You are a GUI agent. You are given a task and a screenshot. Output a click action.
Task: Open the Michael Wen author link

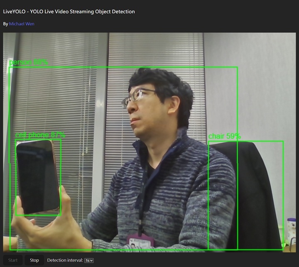click(x=22, y=24)
